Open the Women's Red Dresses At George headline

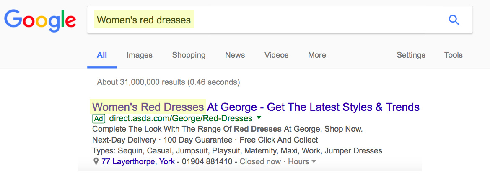(x=256, y=107)
